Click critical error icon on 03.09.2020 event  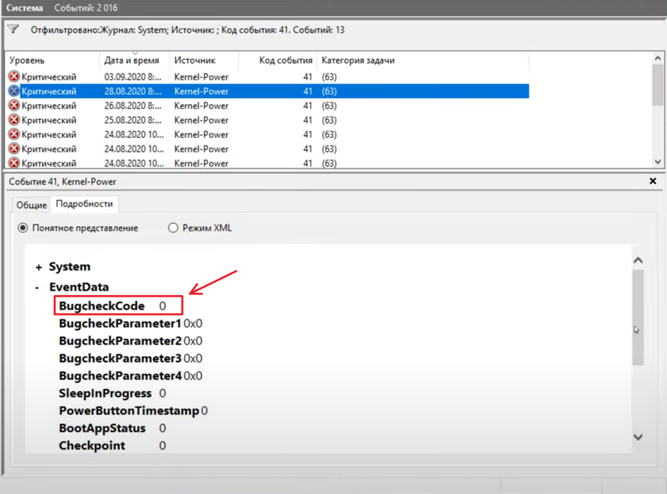pyautogui.click(x=14, y=77)
